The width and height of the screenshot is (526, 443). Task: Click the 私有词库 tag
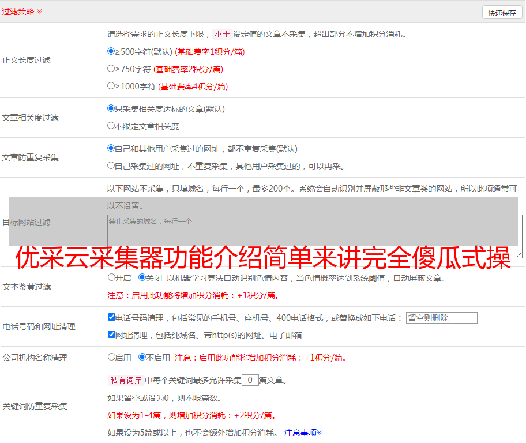point(125,380)
